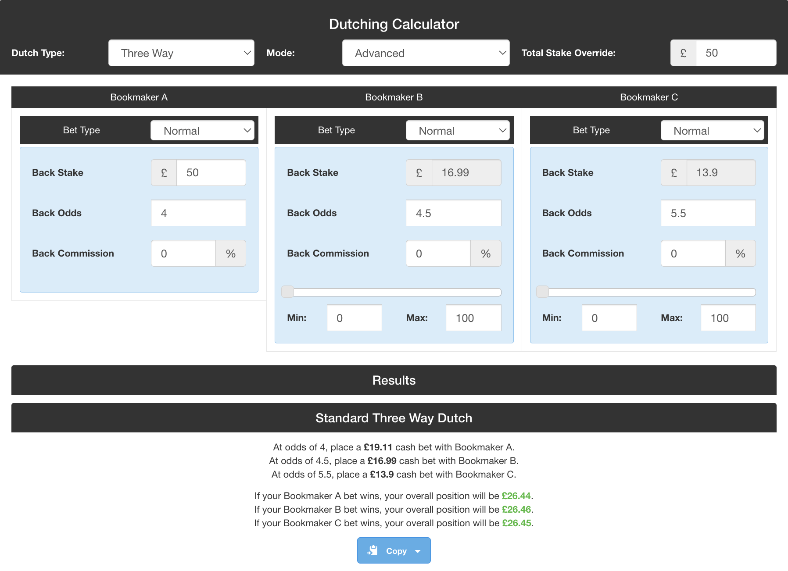The height and width of the screenshot is (571, 788).
Task: Click the Bookmaker B stake slider handle
Action: (287, 292)
